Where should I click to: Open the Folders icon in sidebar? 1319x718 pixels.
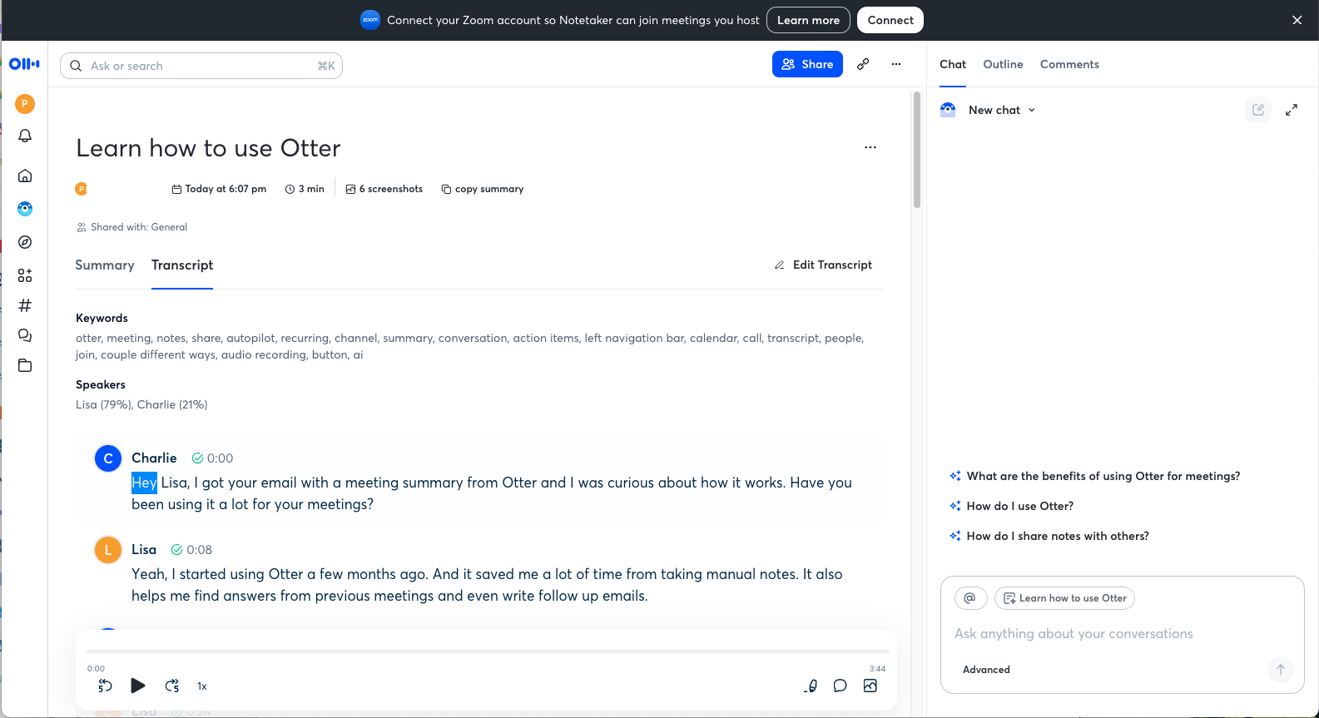(x=25, y=365)
